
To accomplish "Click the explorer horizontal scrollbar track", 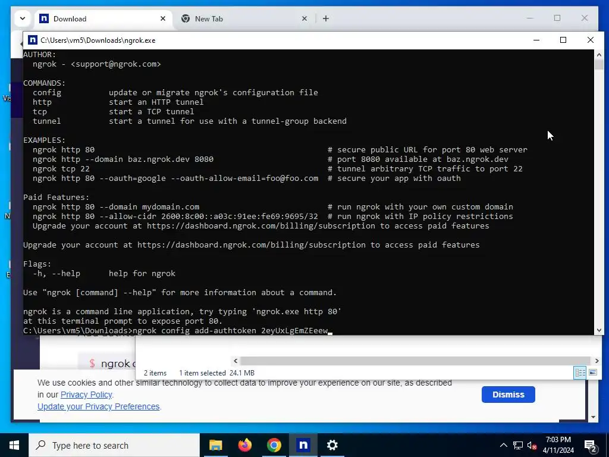I will coord(416,361).
